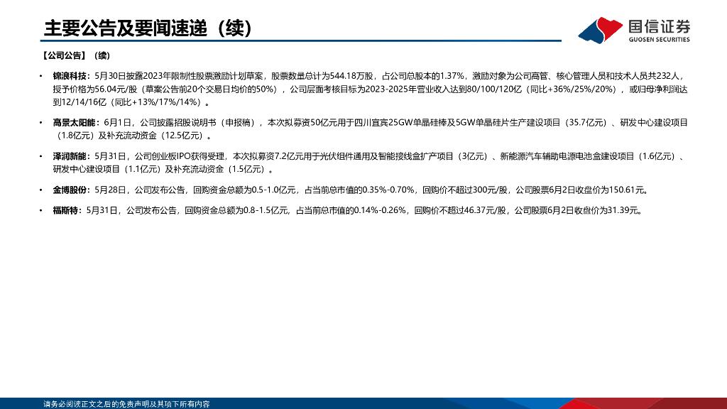Click the closing price 31.39元
Viewport: 727px width, 409px height.
pyautogui.click(x=623, y=210)
